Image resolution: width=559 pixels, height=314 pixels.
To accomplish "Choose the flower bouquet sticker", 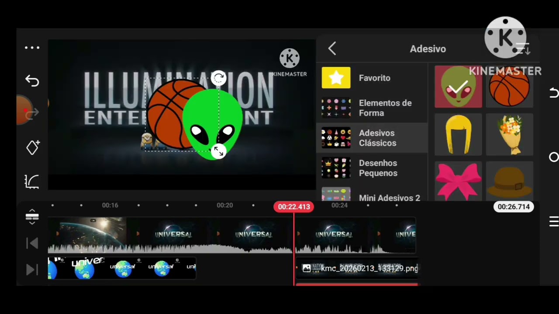I will [x=509, y=135].
